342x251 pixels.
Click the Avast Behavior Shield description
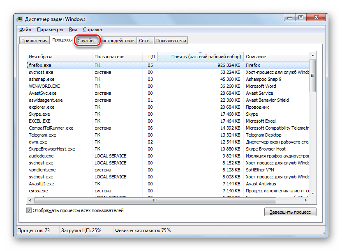[x=267, y=100]
